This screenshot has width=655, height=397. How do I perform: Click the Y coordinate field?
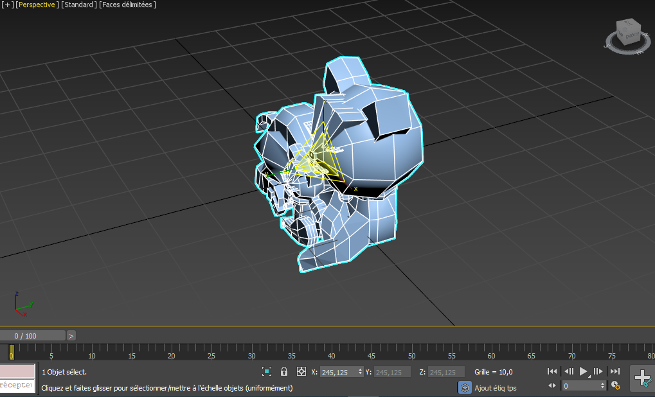pos(392,372)
